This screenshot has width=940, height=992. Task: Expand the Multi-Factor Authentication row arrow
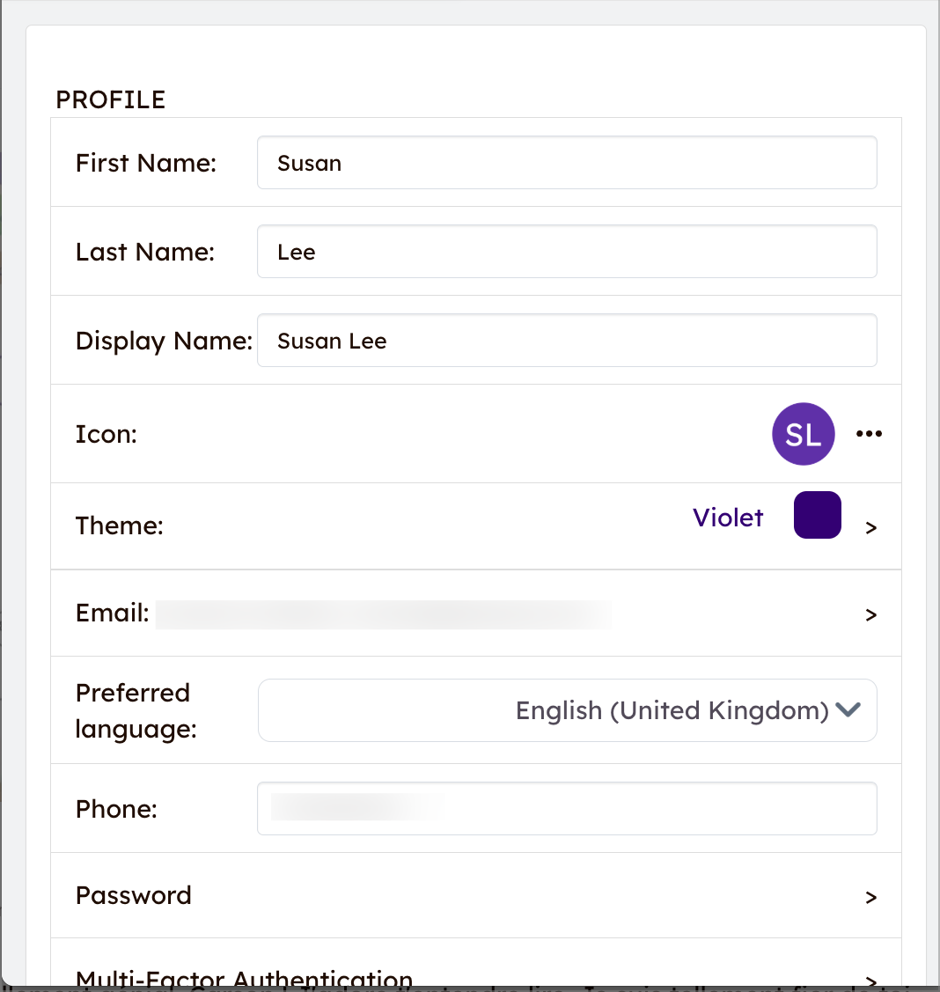[871, 979]
